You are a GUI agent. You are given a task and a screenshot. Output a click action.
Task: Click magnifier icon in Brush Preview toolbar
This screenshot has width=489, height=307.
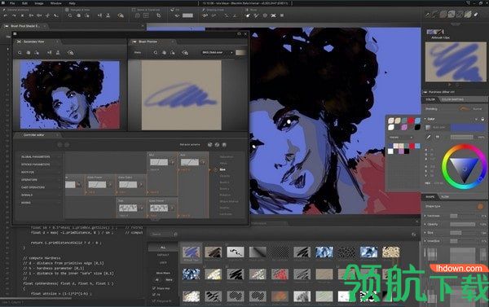coord(156,53)
